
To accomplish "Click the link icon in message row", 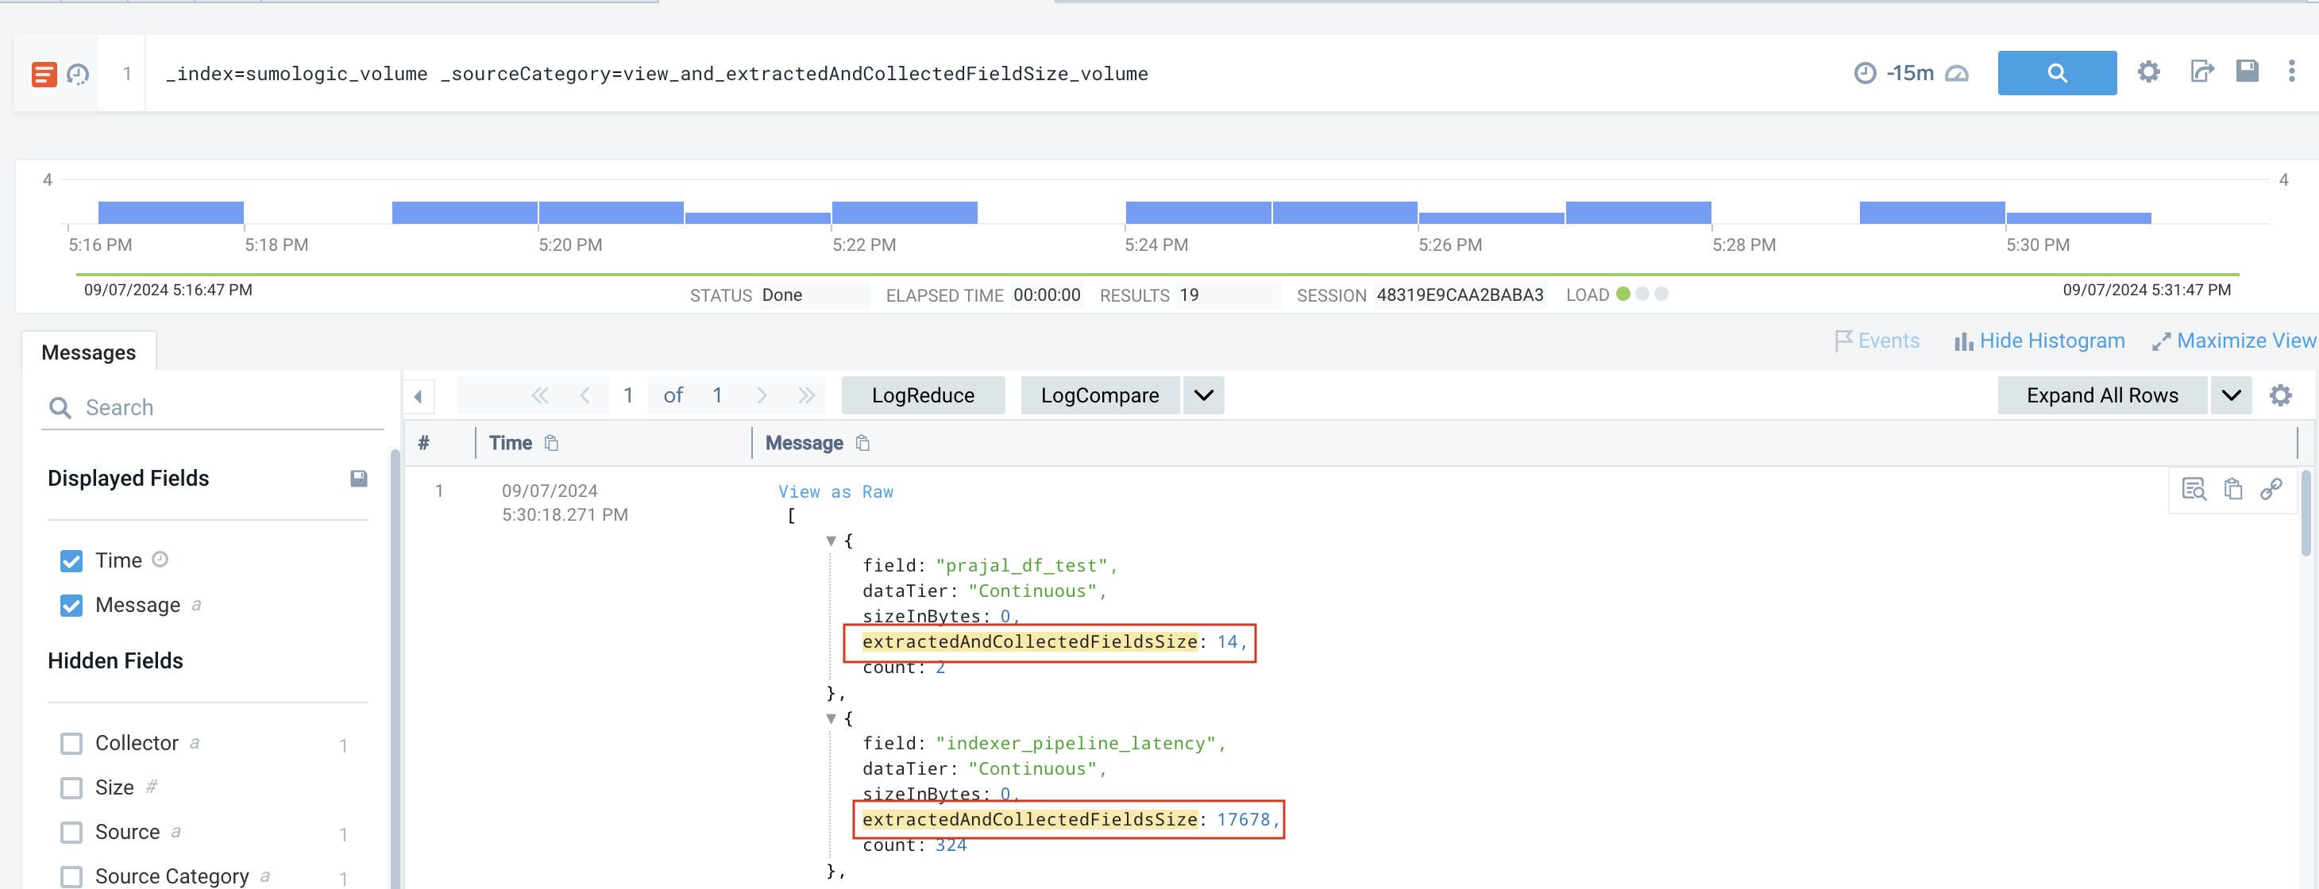I will point(2271,489).
